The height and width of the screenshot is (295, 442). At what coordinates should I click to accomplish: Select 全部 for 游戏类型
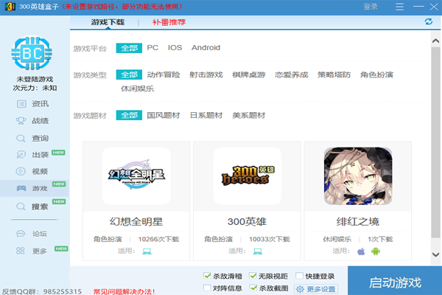pyautogui.click(x=129, y=74)
